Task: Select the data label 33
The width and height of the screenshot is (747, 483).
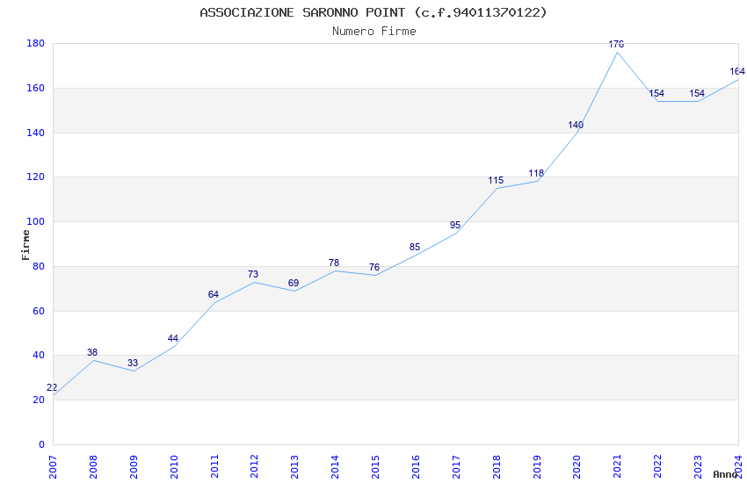Action: 133,364
